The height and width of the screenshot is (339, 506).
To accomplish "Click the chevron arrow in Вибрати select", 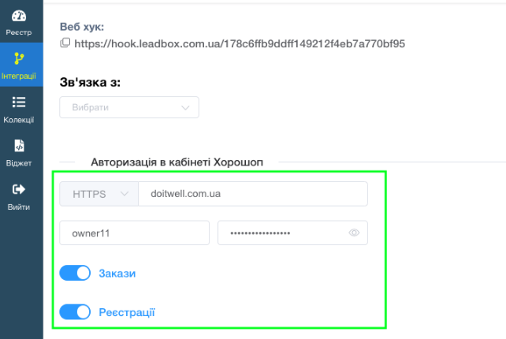I will [186, 107].
